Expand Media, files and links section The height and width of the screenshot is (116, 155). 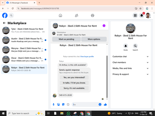point(131,68)
